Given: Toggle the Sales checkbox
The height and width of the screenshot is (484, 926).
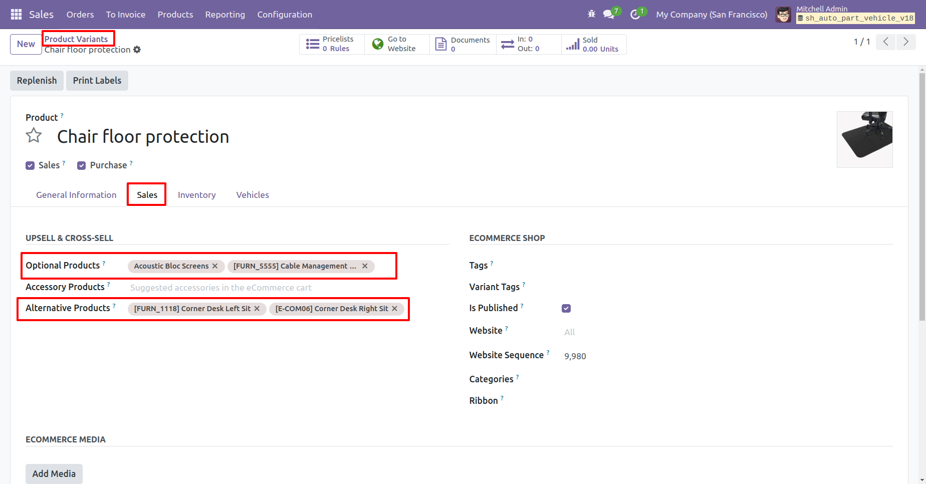Looking at the screenshot, I should (30, 166).
